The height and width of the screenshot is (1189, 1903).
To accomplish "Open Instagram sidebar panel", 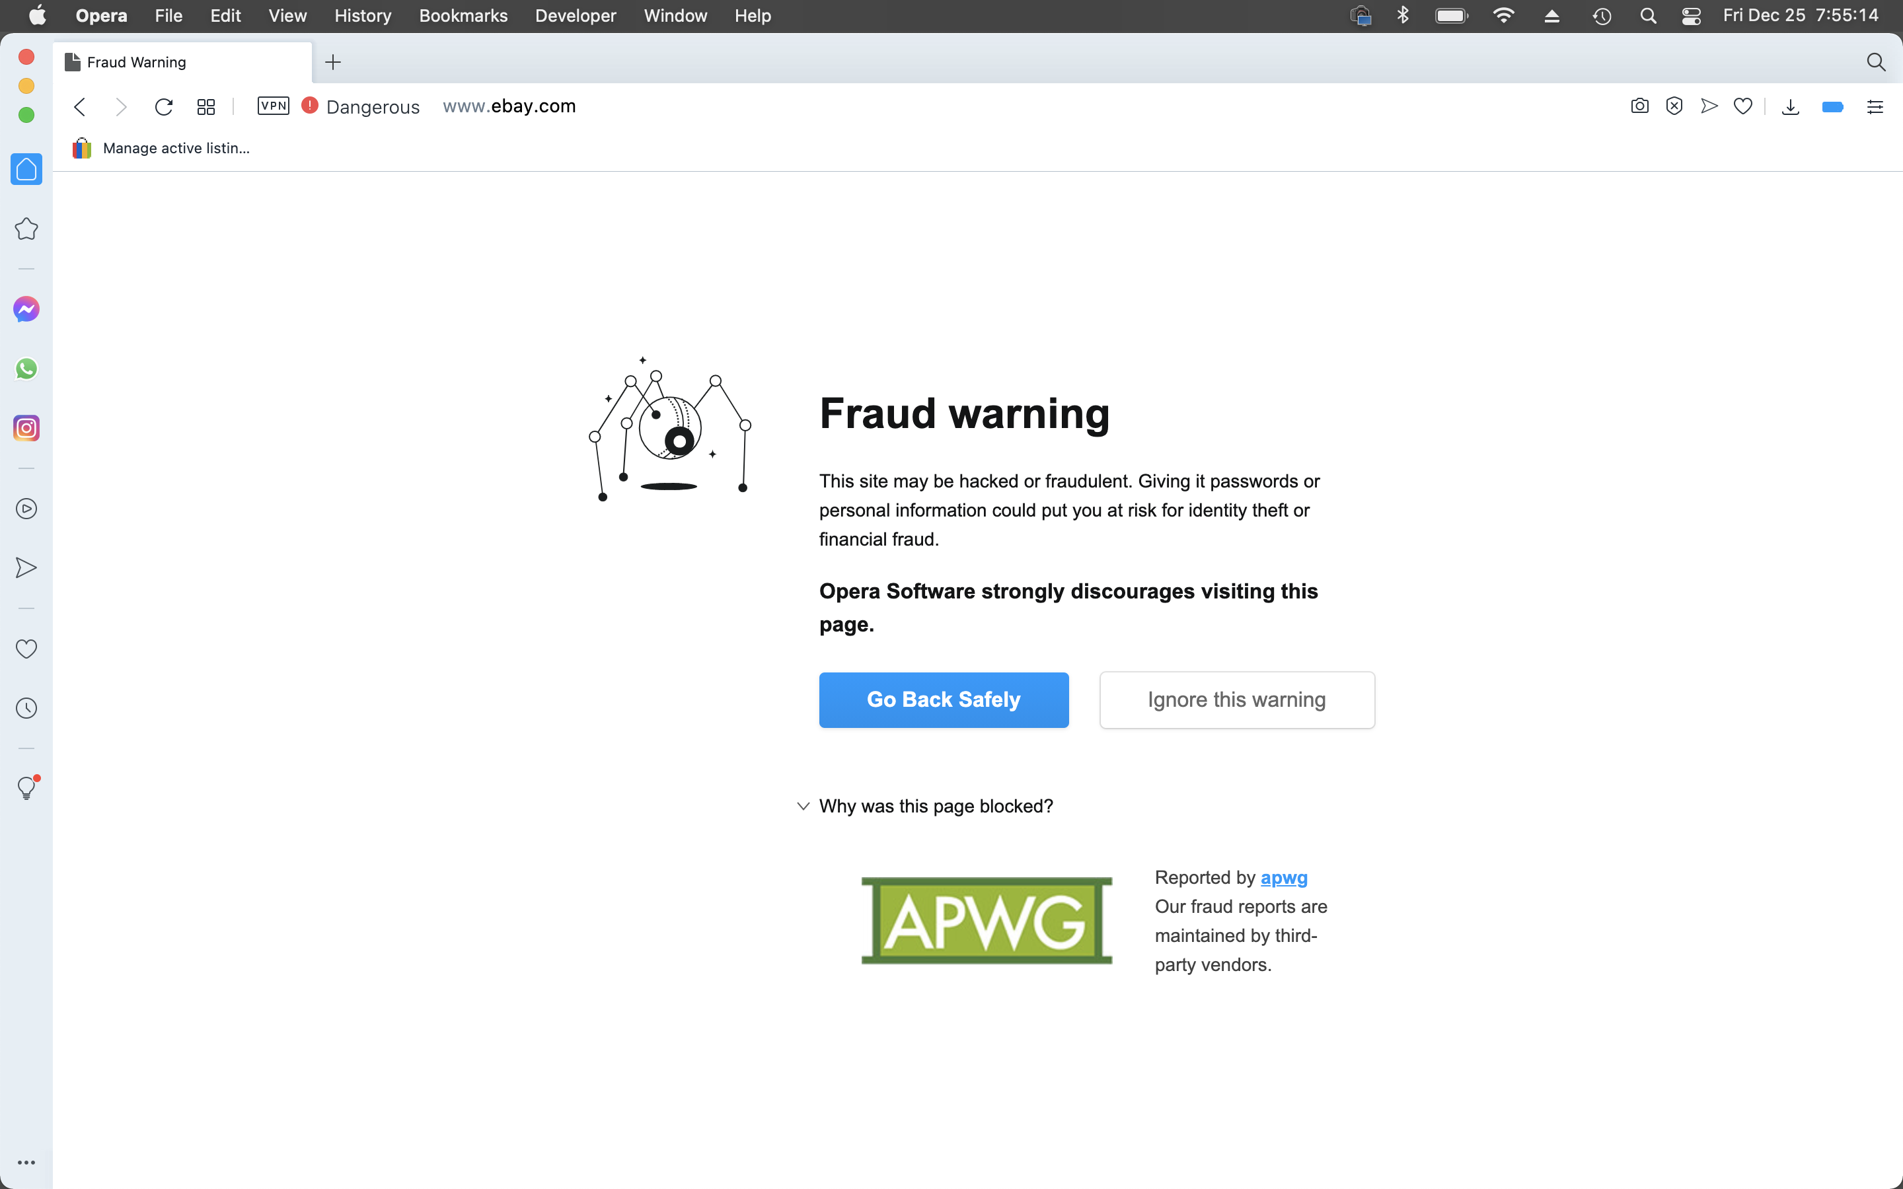I will [x=26, y=429].
